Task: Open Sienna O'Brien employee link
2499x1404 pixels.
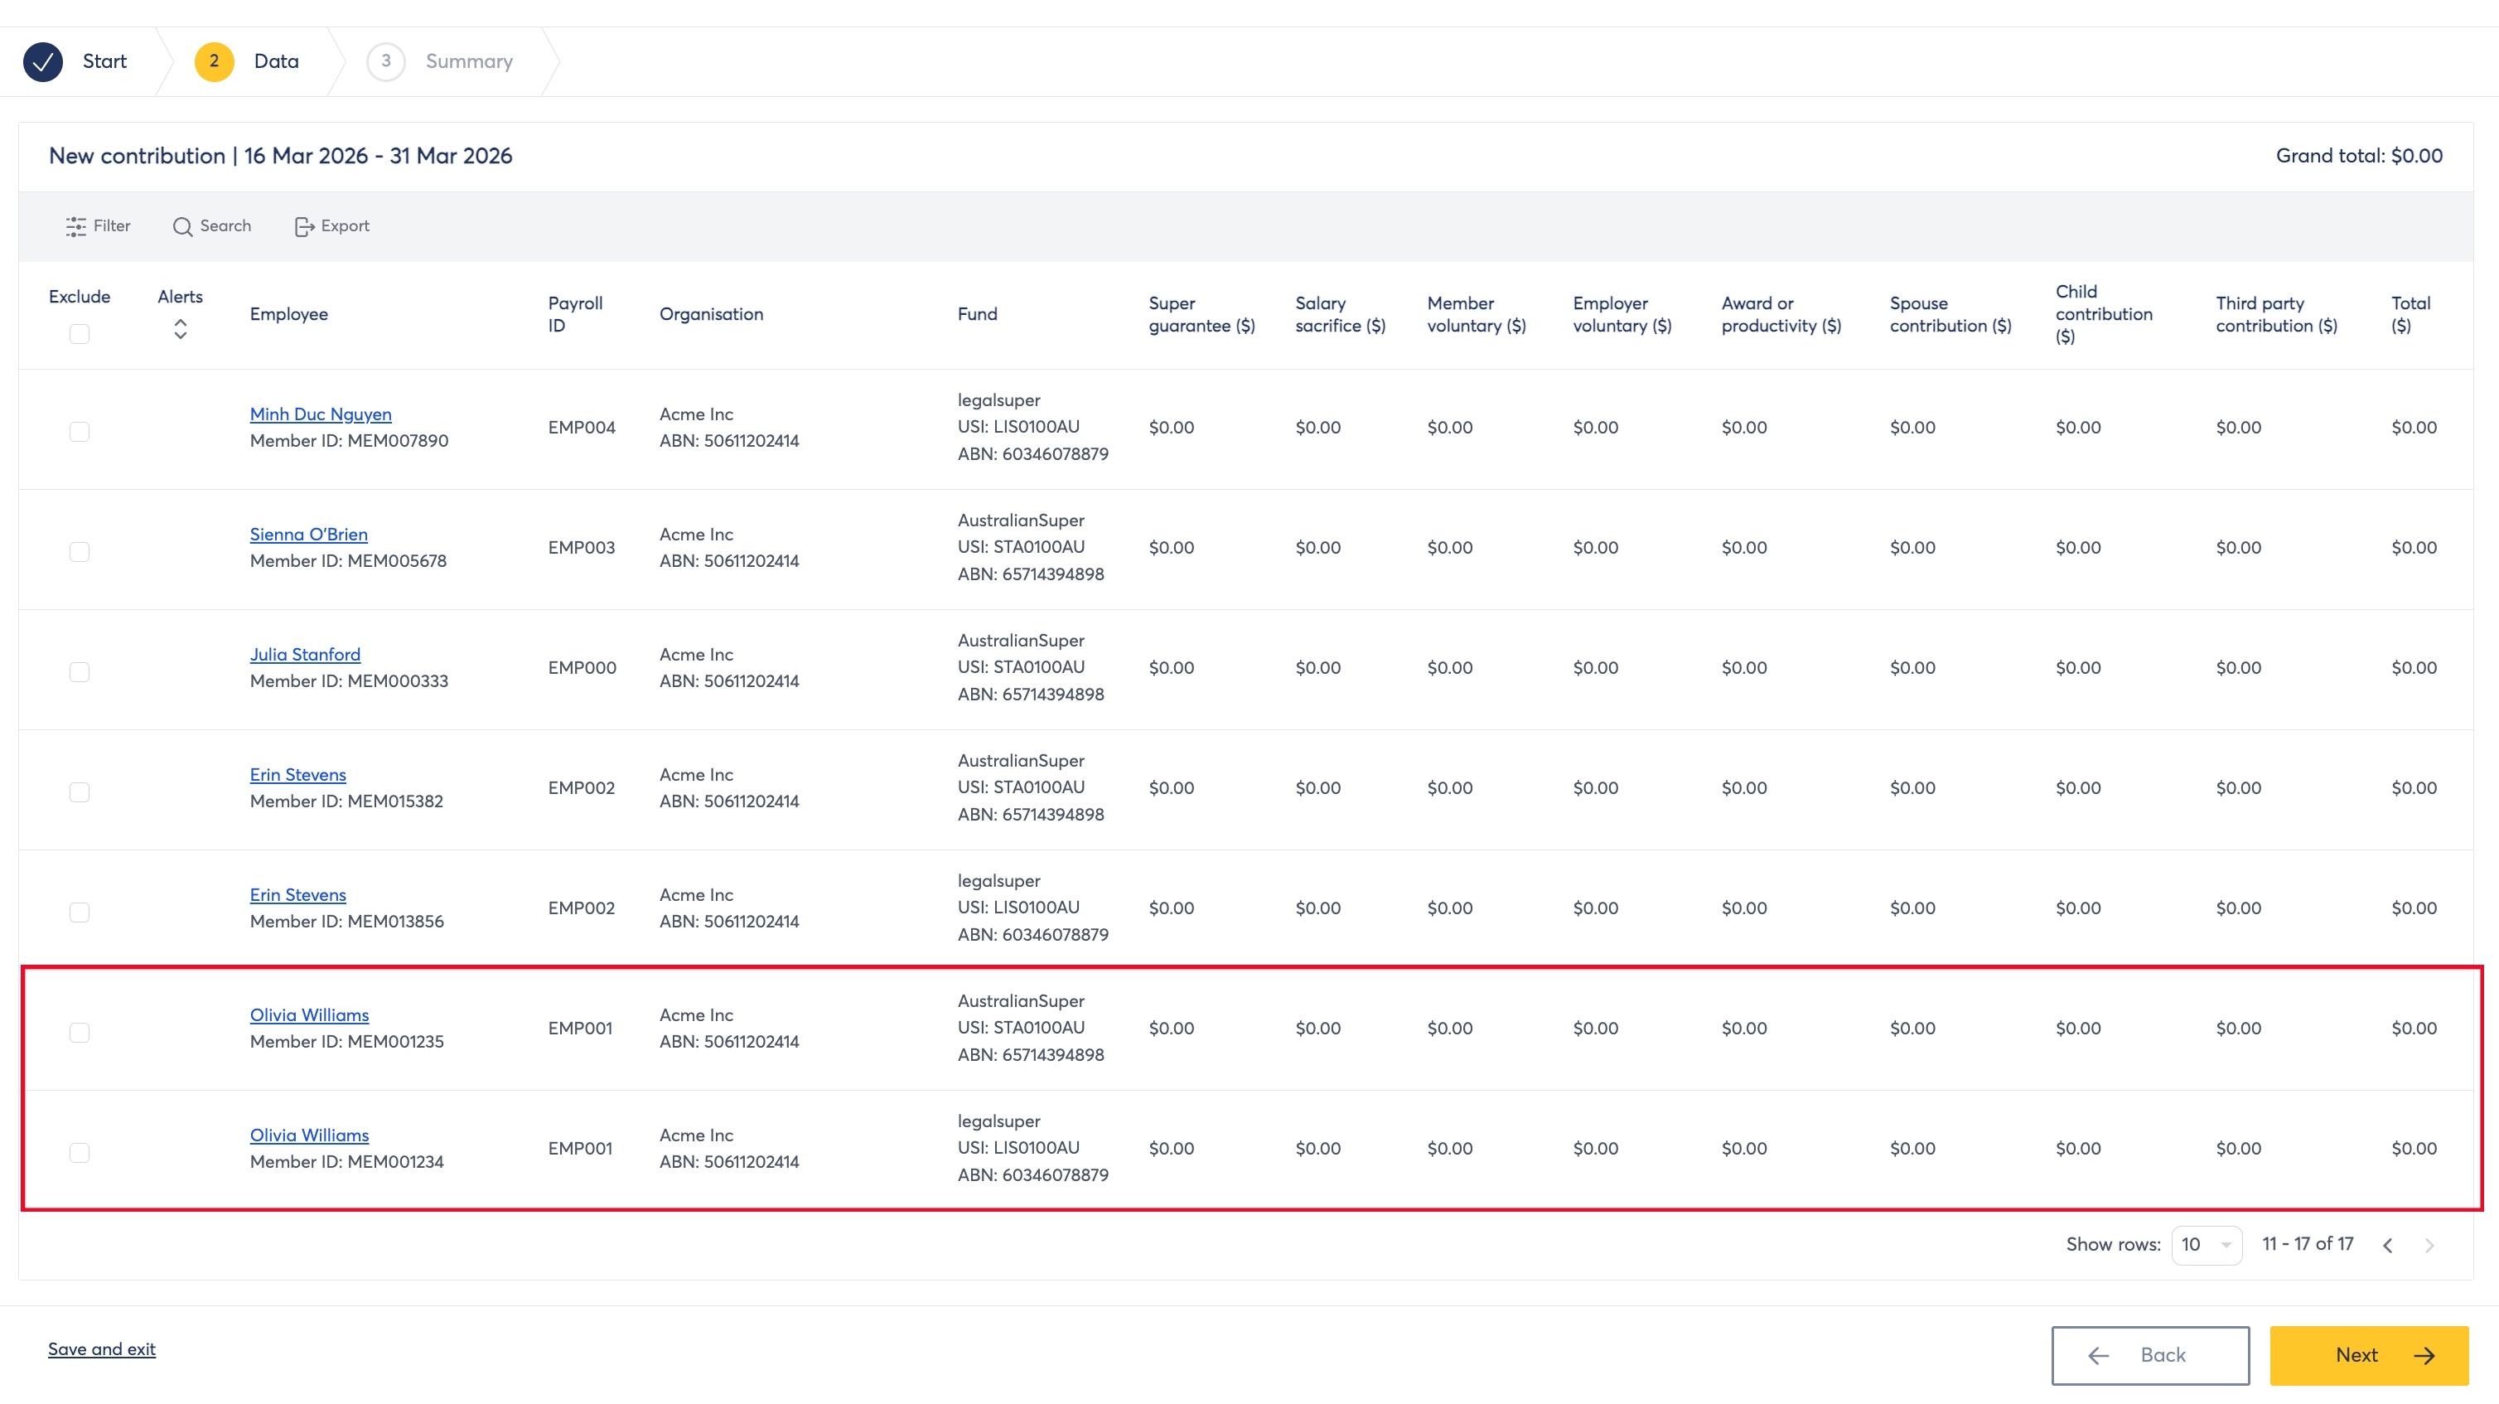Action: click(308, 535)
